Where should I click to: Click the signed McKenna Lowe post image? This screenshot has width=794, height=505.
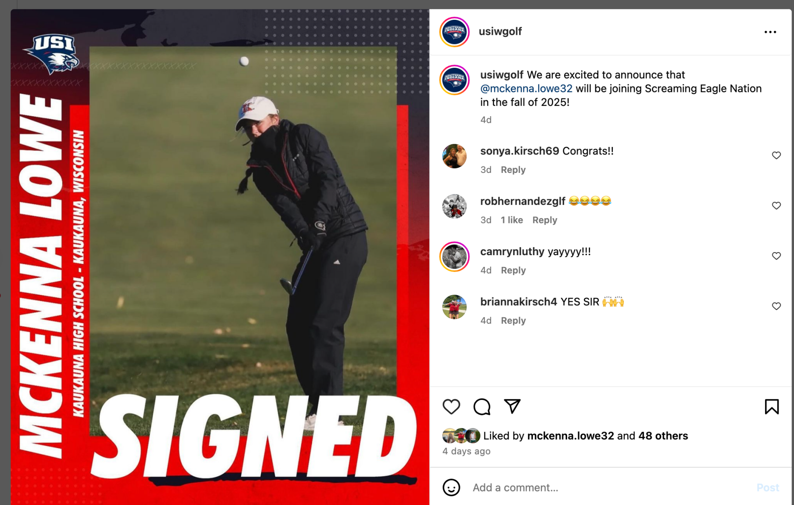[220, 257]
